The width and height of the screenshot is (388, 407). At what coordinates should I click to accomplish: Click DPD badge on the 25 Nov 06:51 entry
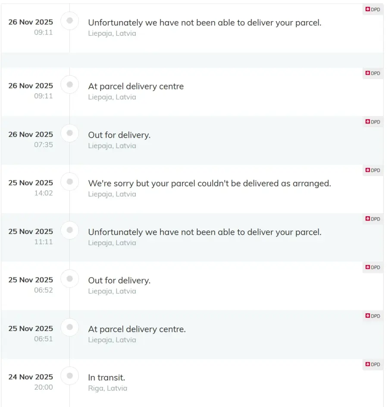pos(373,316)
